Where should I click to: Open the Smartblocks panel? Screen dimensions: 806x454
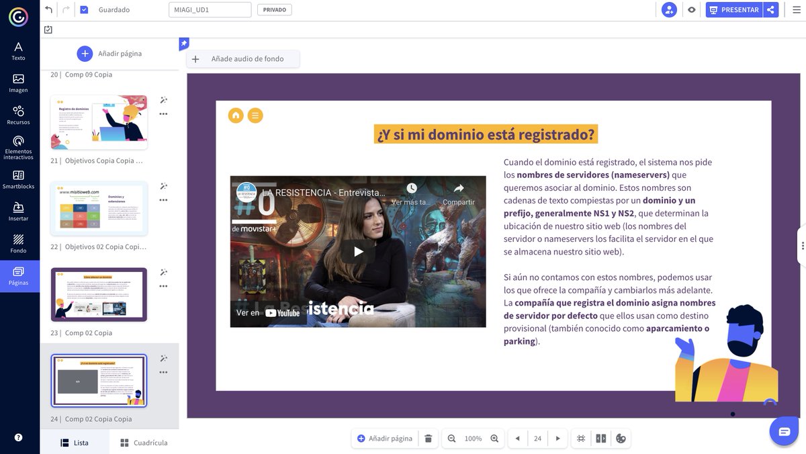18,179
